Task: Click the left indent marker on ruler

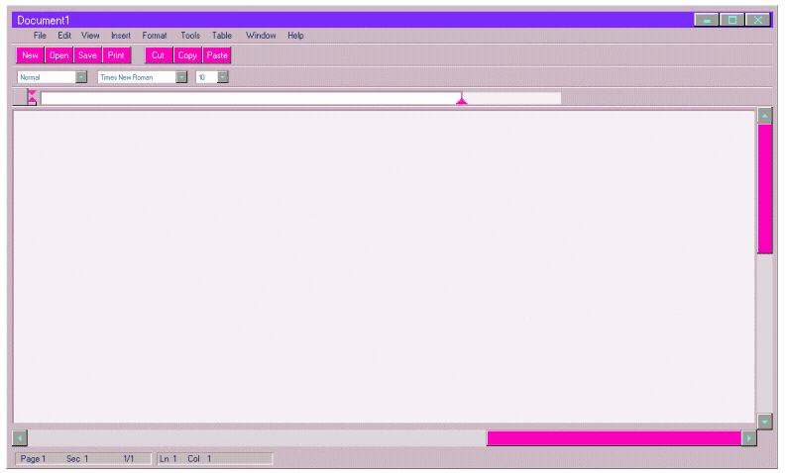Action: 32,97
